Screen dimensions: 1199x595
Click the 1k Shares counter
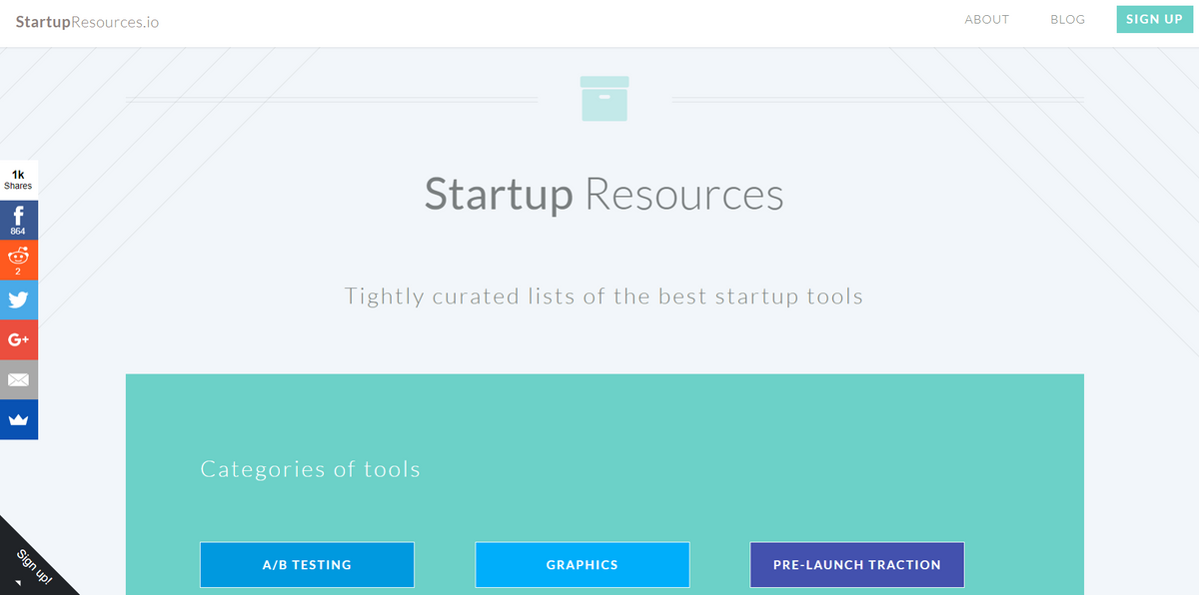(x=19, y=177)
